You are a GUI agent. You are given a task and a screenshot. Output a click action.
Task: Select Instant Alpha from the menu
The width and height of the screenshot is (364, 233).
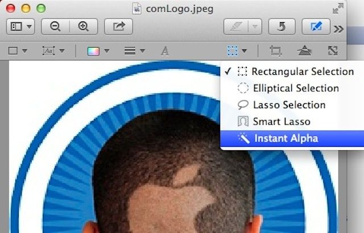click(286, 138)
